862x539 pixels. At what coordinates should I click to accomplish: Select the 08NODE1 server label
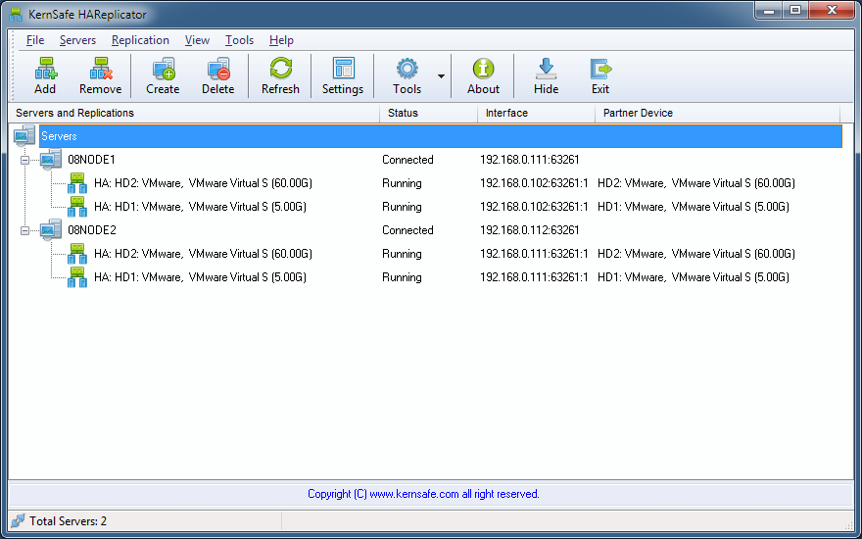pyautogui.click(x=91, y=160)
